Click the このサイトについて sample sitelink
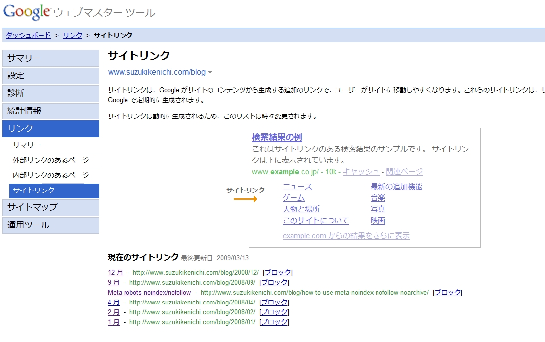 [x=316, y=220]
